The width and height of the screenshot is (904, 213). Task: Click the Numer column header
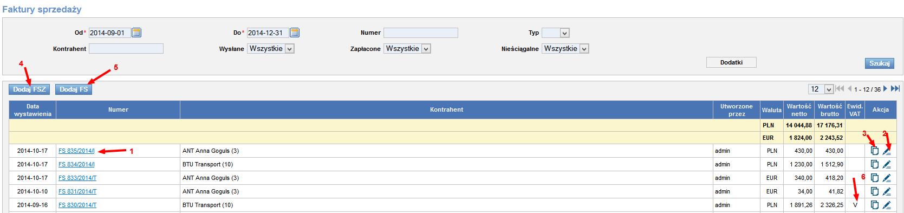pos(118,110)
